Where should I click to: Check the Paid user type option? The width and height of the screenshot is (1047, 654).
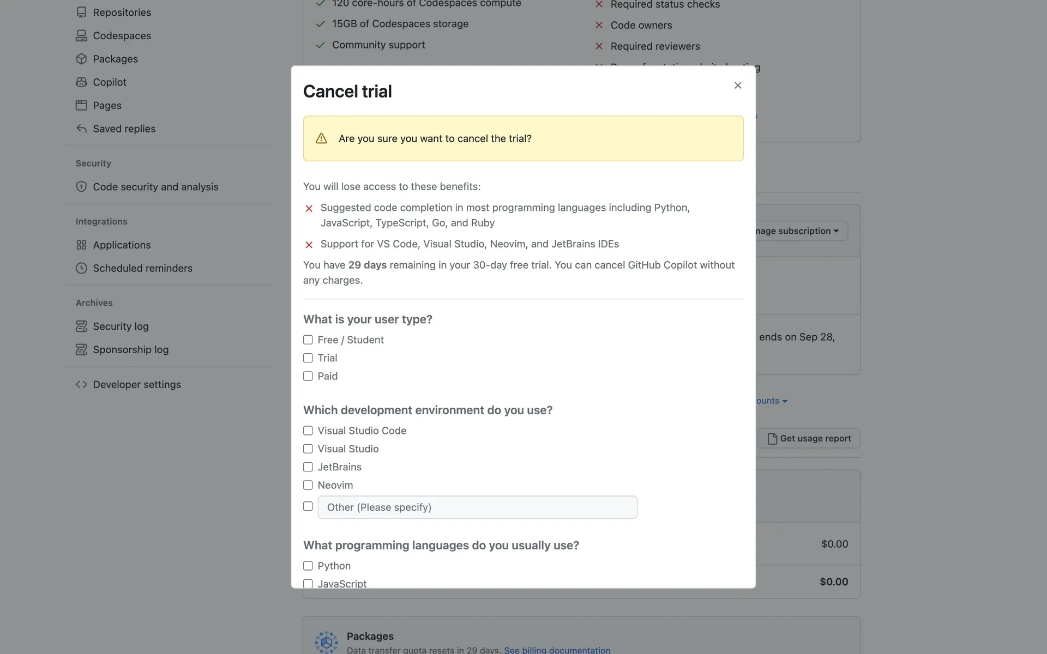[308, 377]
